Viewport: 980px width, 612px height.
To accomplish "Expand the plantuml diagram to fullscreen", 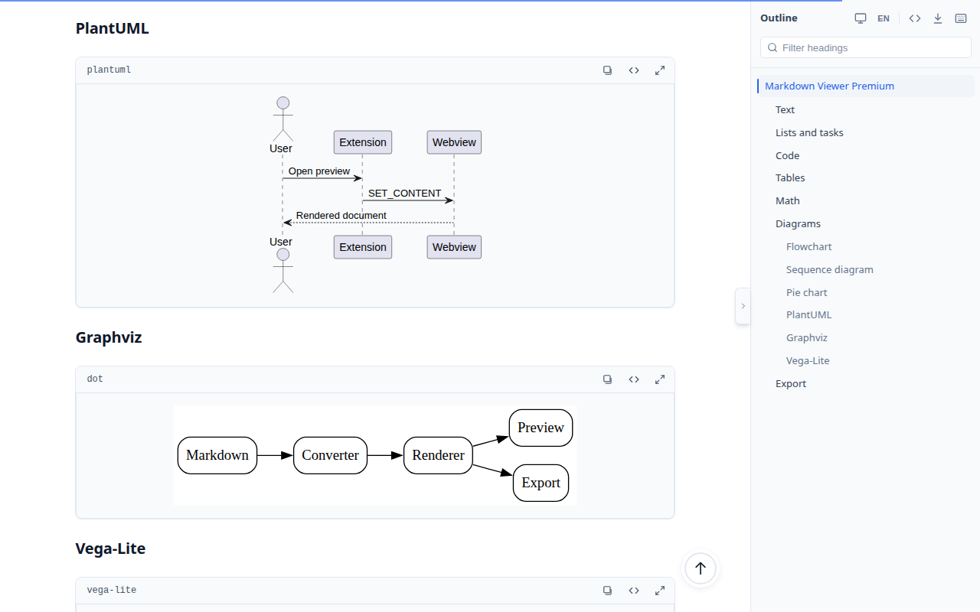I will coord(660,70).
